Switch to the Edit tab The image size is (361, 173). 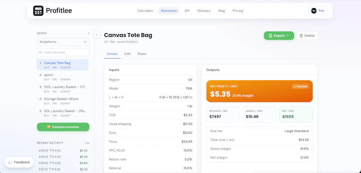(127, 54)
